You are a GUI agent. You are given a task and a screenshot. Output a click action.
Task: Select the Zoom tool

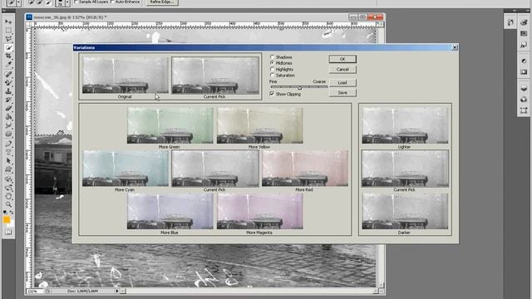tap(8, 204)
